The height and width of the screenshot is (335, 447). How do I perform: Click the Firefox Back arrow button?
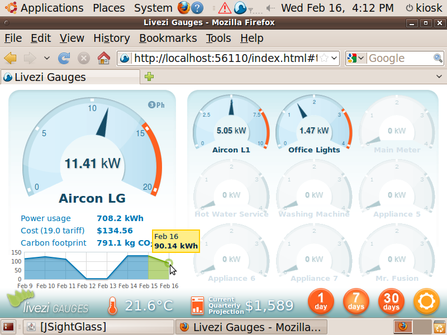tap(10, 58)
